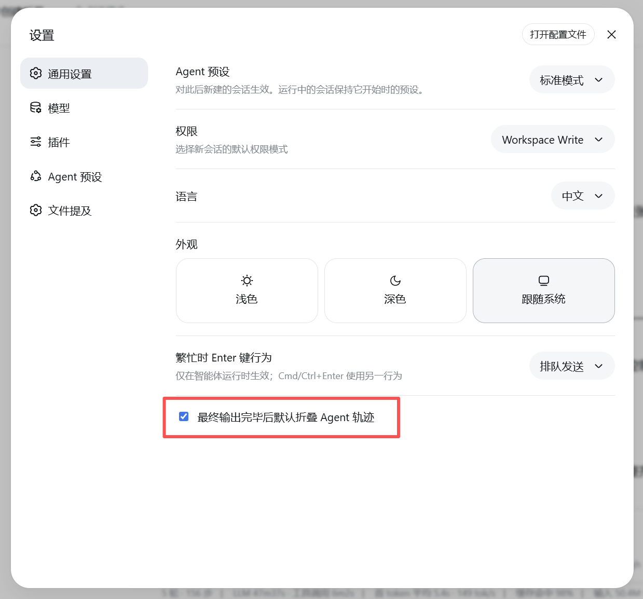Screen dimensions: 643x599
Task: Uncheck 最终输出完毕后默认折叠 Agent 轨迹 checkbox
Action: point(184,416)
